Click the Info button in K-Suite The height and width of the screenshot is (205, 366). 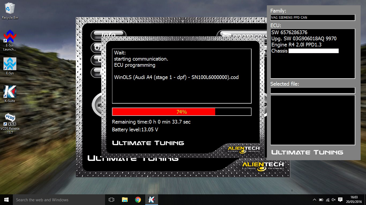[x=108, y=35]
